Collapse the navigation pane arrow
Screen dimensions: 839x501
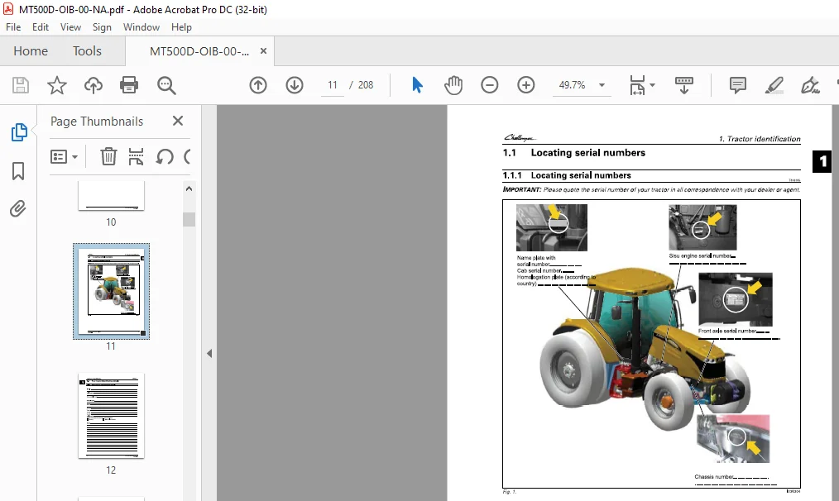tap(209, 353)
